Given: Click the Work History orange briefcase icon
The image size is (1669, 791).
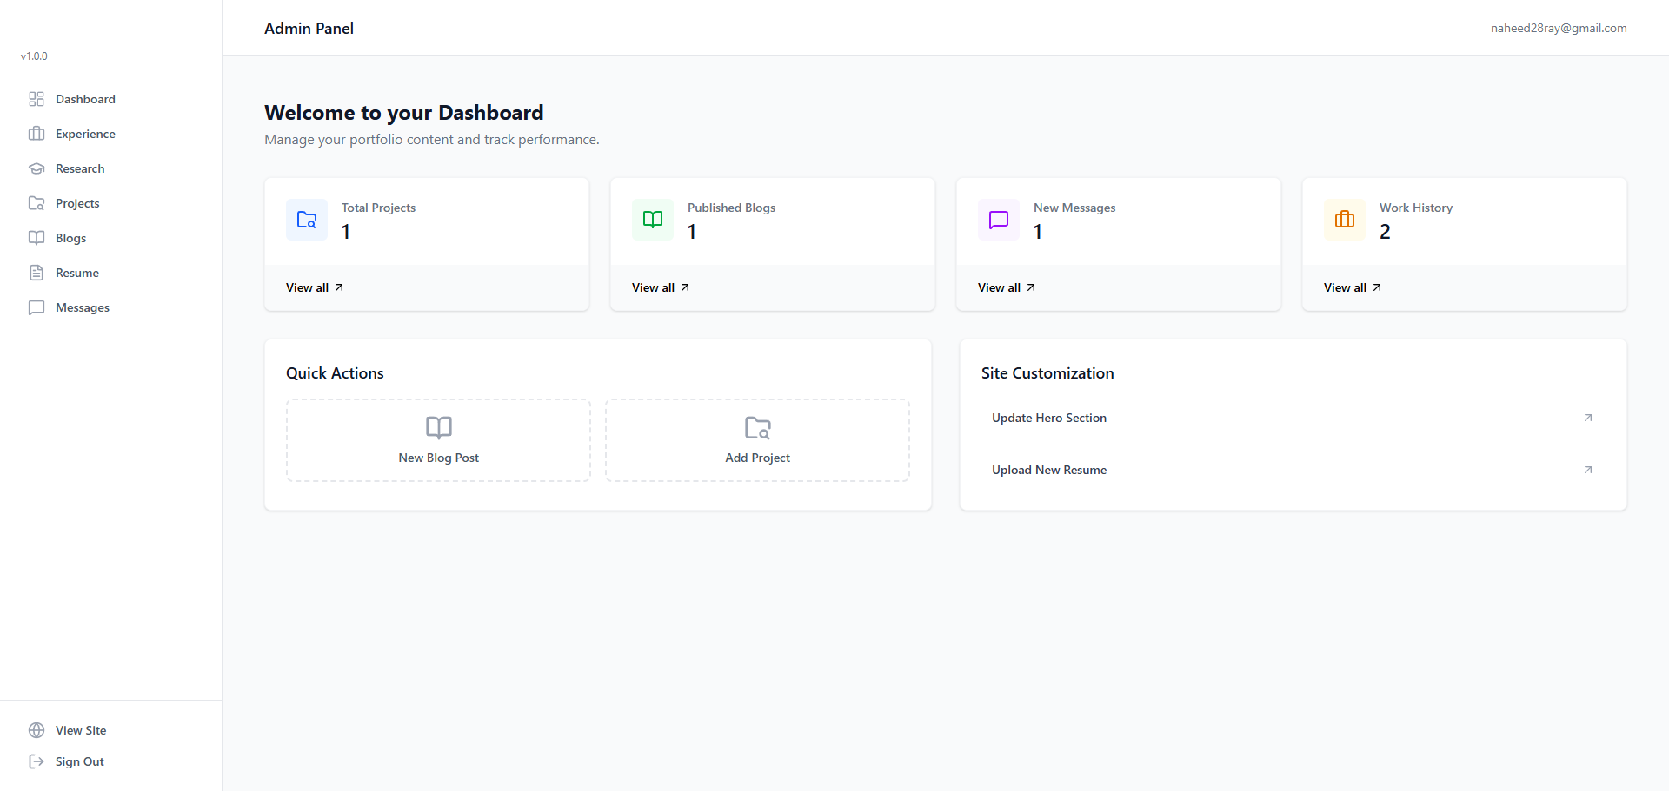Looking at the screenshot, I should (x=1344, y=220).
